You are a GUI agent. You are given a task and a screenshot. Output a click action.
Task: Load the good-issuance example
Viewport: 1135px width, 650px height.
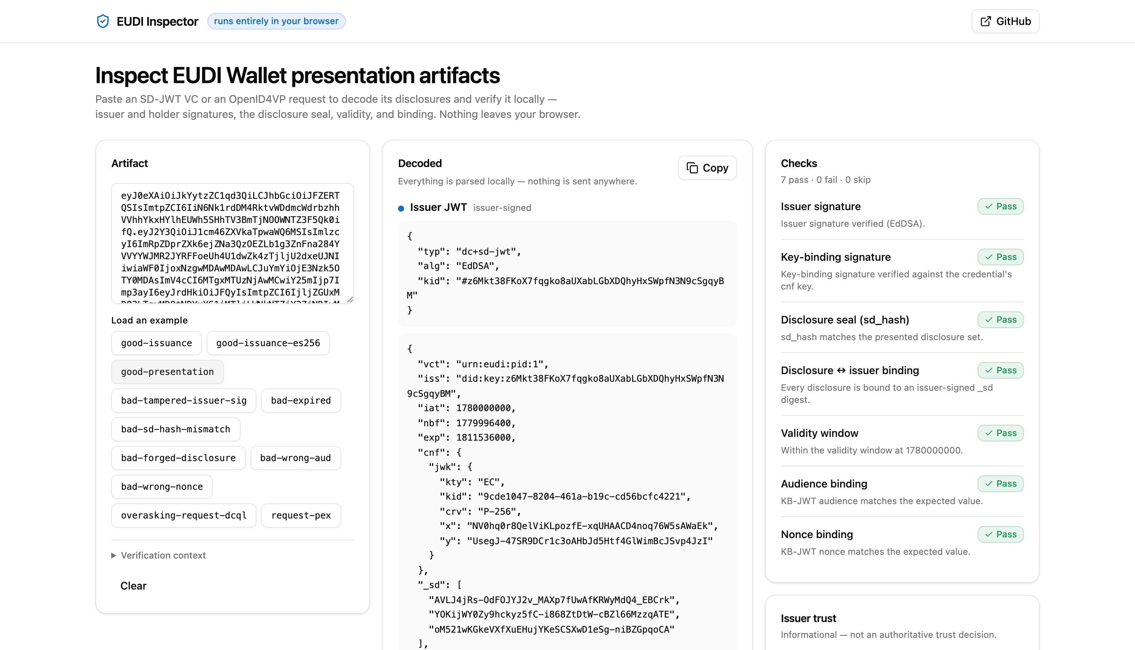tap(156, 343)
